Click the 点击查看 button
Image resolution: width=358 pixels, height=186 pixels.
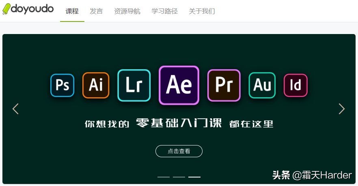tap(179, 151)
